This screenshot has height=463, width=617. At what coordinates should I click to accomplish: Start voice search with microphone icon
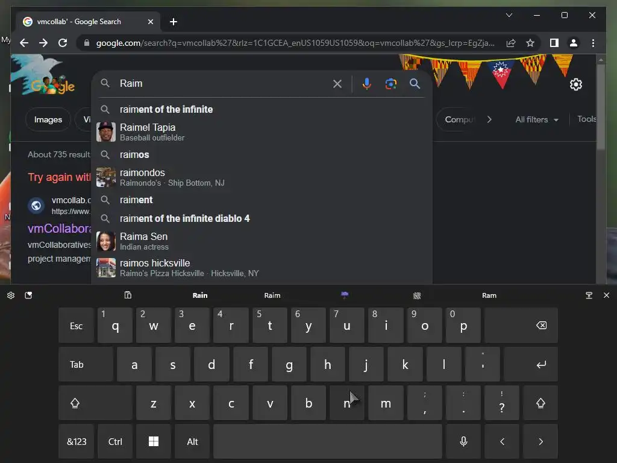(366, 83)
